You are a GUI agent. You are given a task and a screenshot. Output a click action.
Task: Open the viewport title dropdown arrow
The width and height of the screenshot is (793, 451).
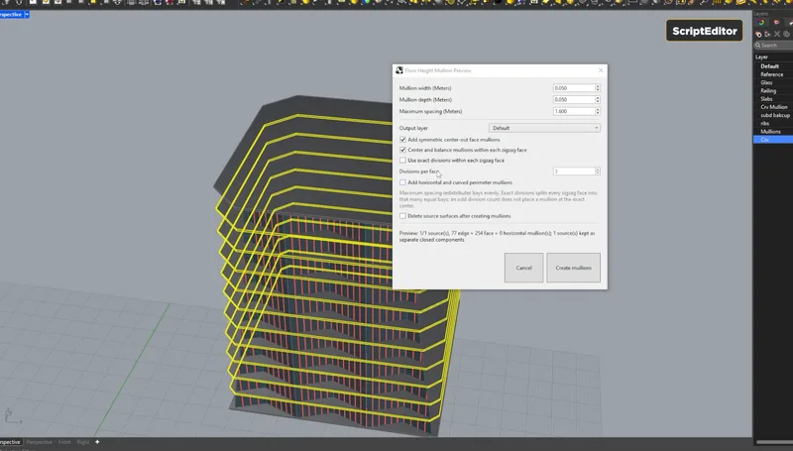pos(27,15)
